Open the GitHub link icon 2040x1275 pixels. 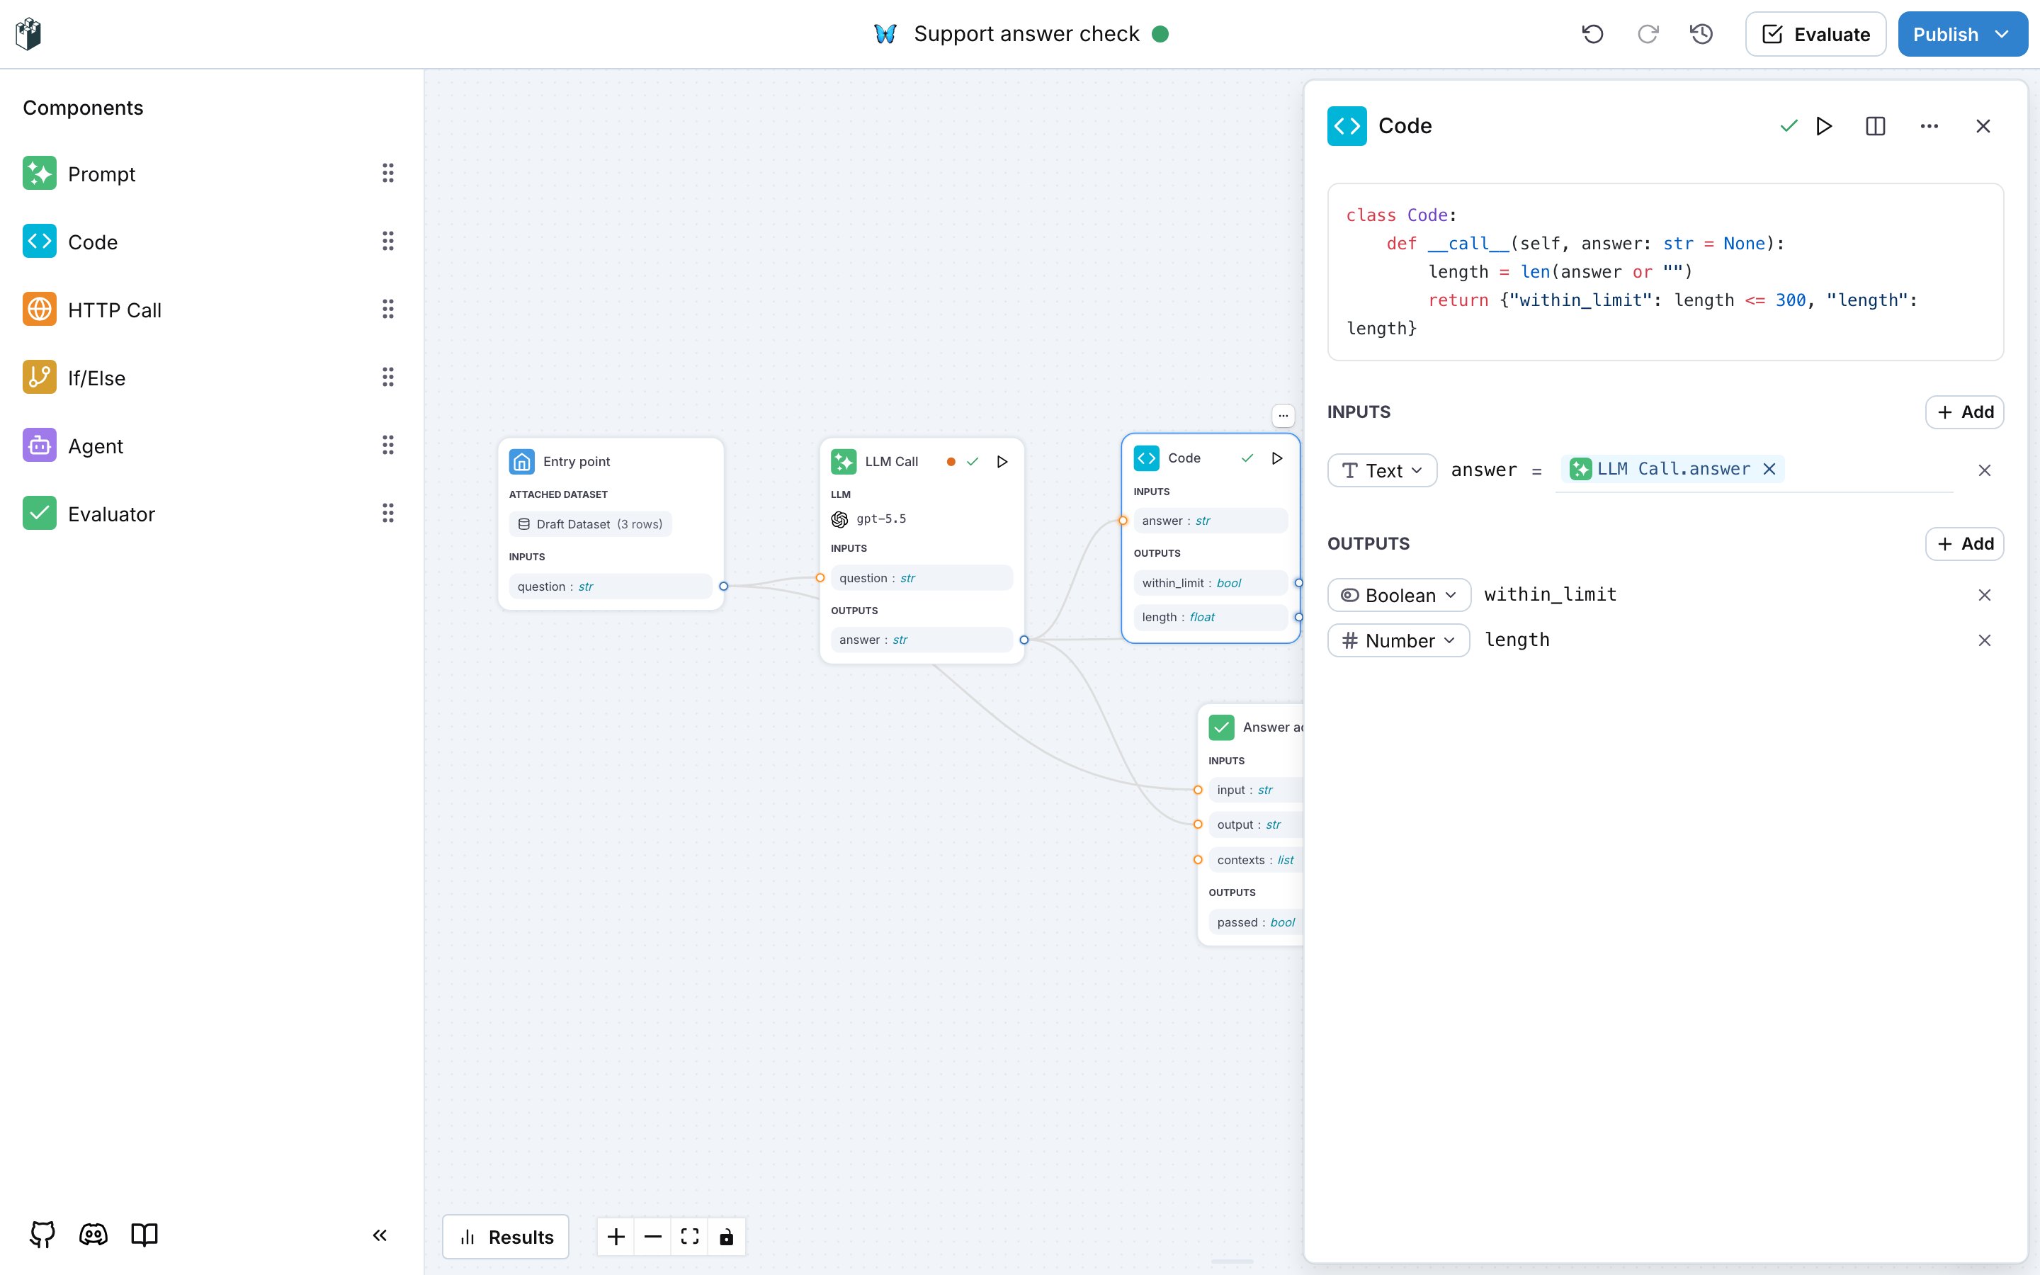point(42,1235)
